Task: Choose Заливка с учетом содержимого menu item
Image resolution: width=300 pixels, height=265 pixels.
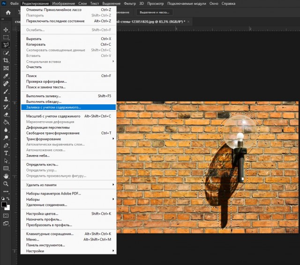Action: (x=53, y=107)
